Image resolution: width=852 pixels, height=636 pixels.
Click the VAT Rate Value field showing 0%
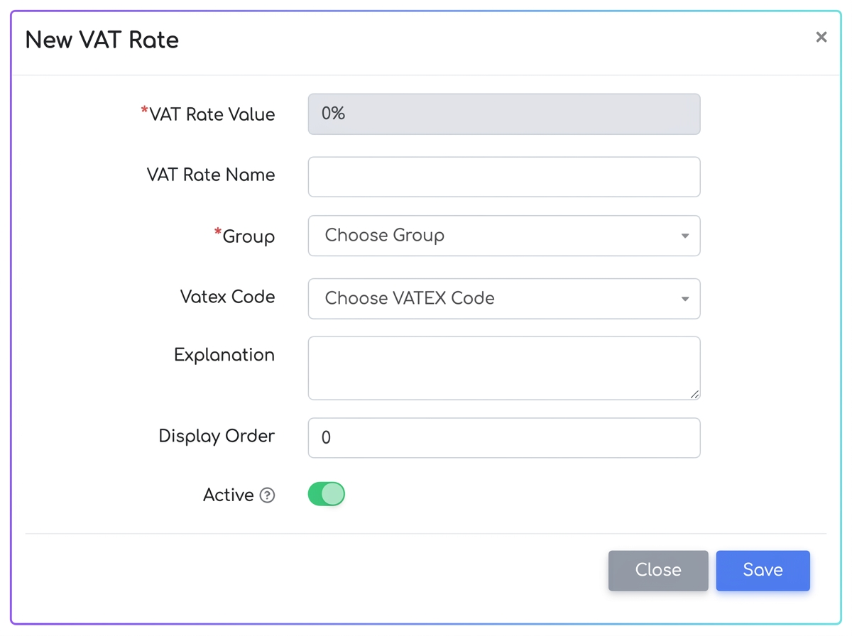coord(504,114)
